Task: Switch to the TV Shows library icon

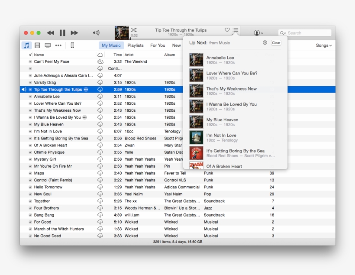Action: [x=48, y=45]
